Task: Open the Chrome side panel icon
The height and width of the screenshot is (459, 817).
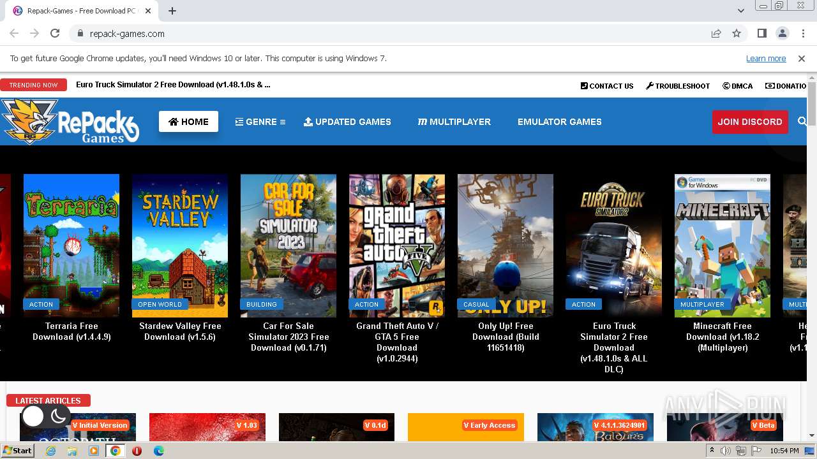Action: tap(761, 34)
